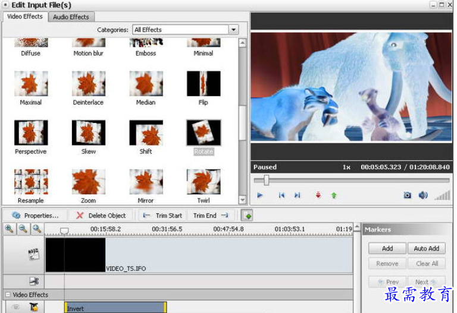Click the Auto Add markers button
Screen dimensions: 457x313
(427, 248)
